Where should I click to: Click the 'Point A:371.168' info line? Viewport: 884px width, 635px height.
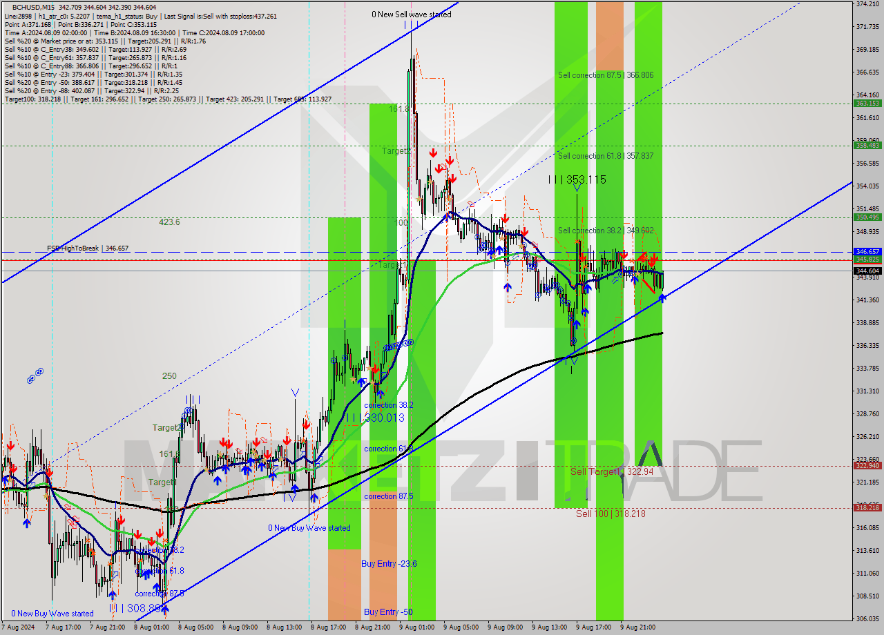(x=80, y=24)
